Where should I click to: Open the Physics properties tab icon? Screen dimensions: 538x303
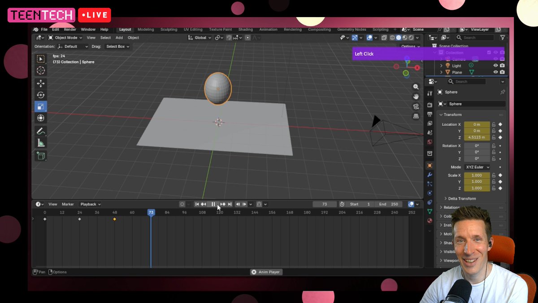click(430, 193)
